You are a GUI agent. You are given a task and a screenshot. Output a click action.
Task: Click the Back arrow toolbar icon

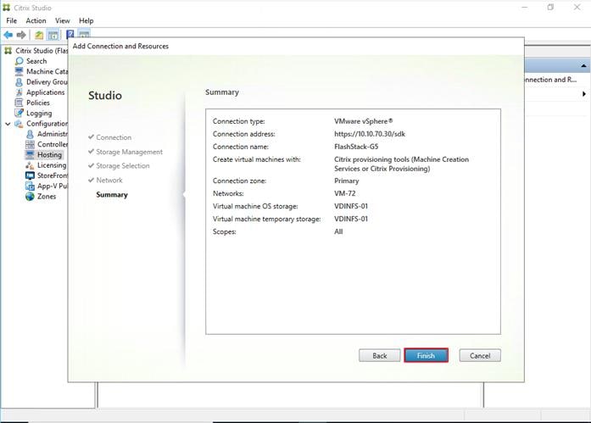(x=8, y=35)
